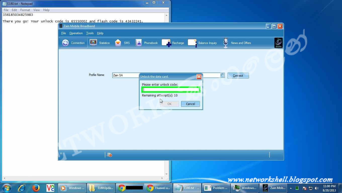
Task: Click the signal strength icon in status bar
Action: tap(61, 154)
